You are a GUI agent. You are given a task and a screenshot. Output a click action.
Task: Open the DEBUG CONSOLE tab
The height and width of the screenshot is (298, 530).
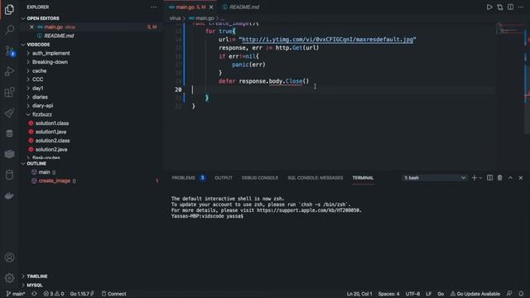[260, 178]
